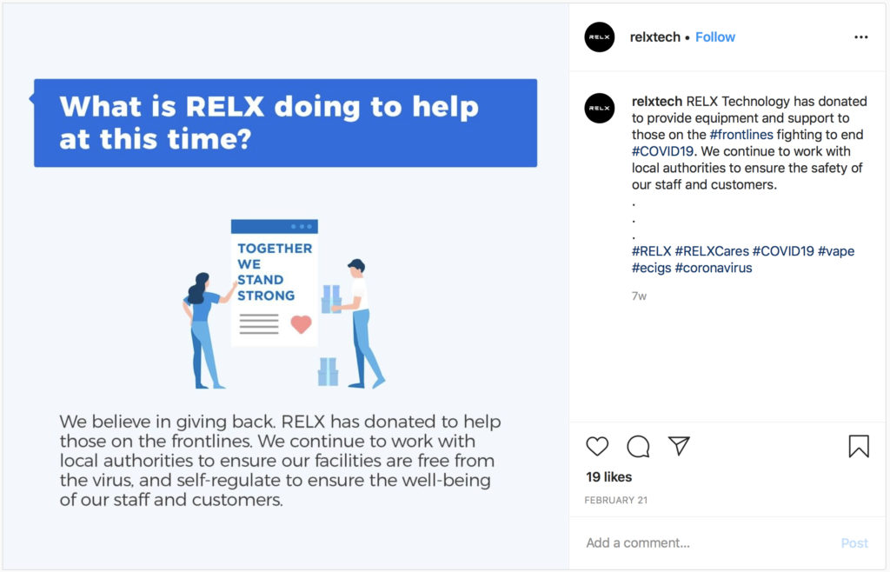Open the #ecigs hashtag
Viewport: 890px width, 572px height.
point(652,268)
